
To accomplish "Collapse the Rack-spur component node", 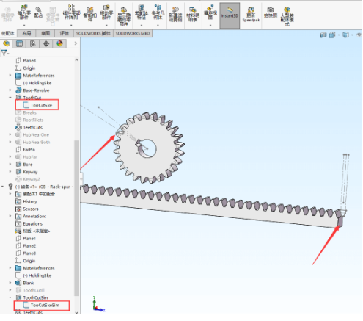I will tap(3, 187).
